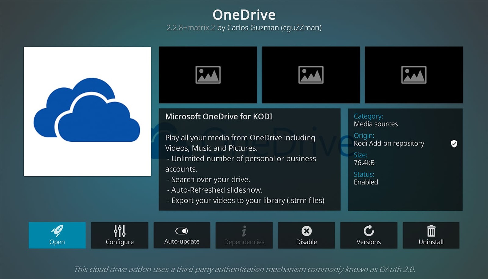488x279 pixels.
Task: Click the Auto-update label
Action: click(182, 241)
